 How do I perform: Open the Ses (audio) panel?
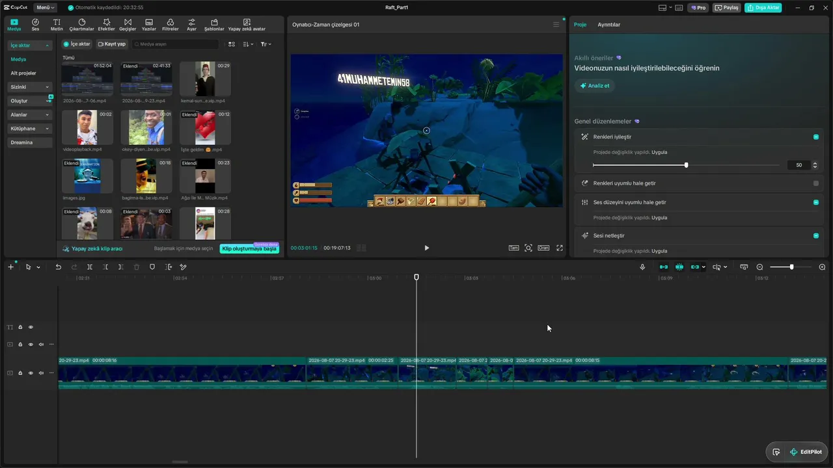(x=35, y=25)
